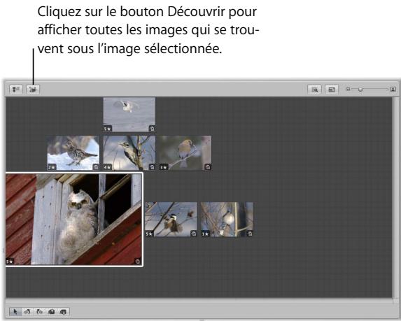This screenshot has height=321, width=401.
Task: Click badge icon on the woodpecker photo
Action: (x=152, y=167)
